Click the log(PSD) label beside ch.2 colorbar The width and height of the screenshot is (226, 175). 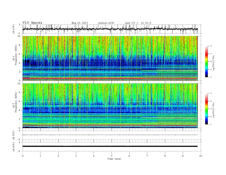214,110
